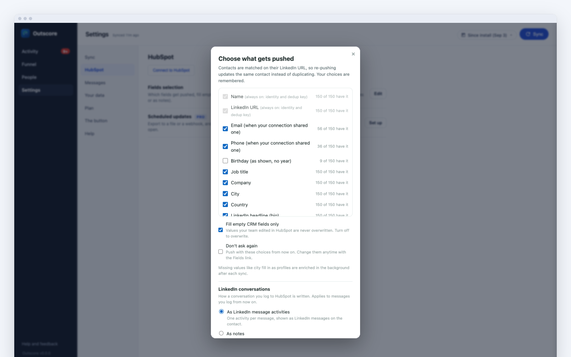Click the Set up button for Scheduled updates
The image size is (571, 357).
pyautogui.click(x=375, y=123)
